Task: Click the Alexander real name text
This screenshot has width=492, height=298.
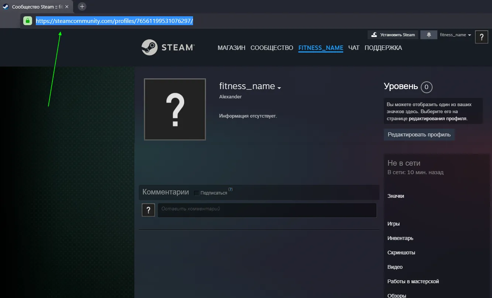Action: 230,97
